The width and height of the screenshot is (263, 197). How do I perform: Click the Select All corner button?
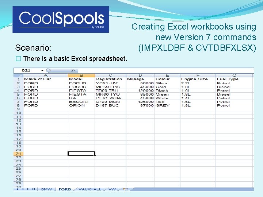(18, 76)
